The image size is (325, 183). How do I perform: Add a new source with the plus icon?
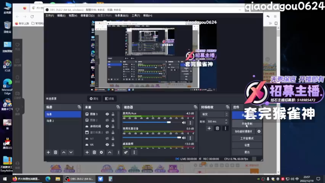(x=87, y=152)
